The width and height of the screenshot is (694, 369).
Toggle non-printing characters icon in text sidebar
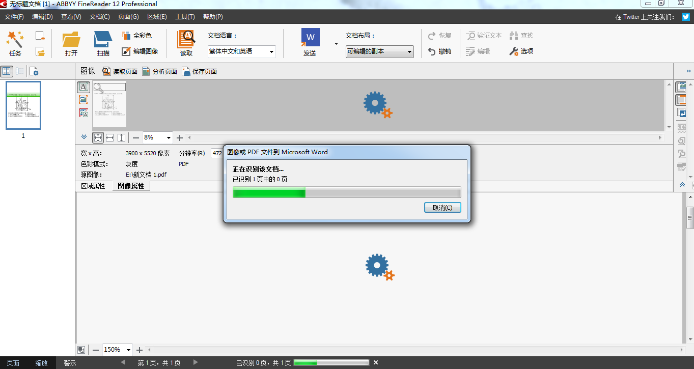pos(681,113)
